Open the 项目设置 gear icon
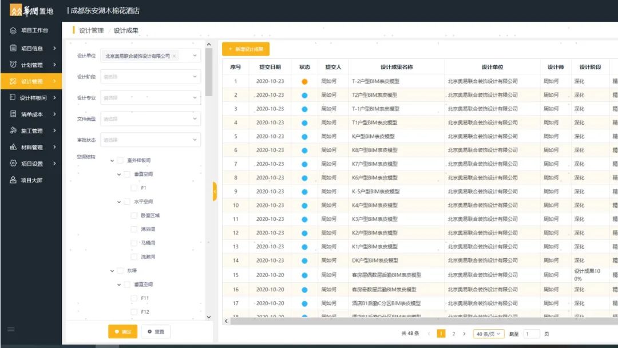Image resolution: width=618 pixels, height=348 pixels. click(x=13, y=163)
